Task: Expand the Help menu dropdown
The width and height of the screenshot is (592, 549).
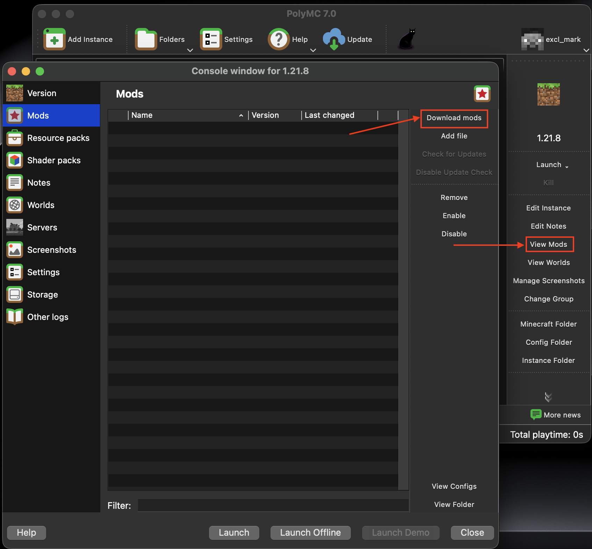Action: pyautogui.click(x=313, y=50)
